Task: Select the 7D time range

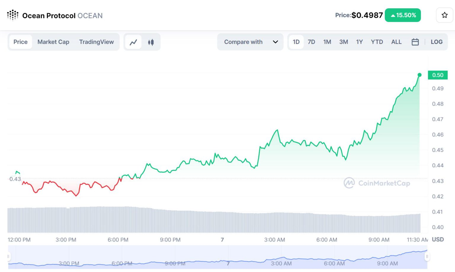Action: [x=311, y=42]
